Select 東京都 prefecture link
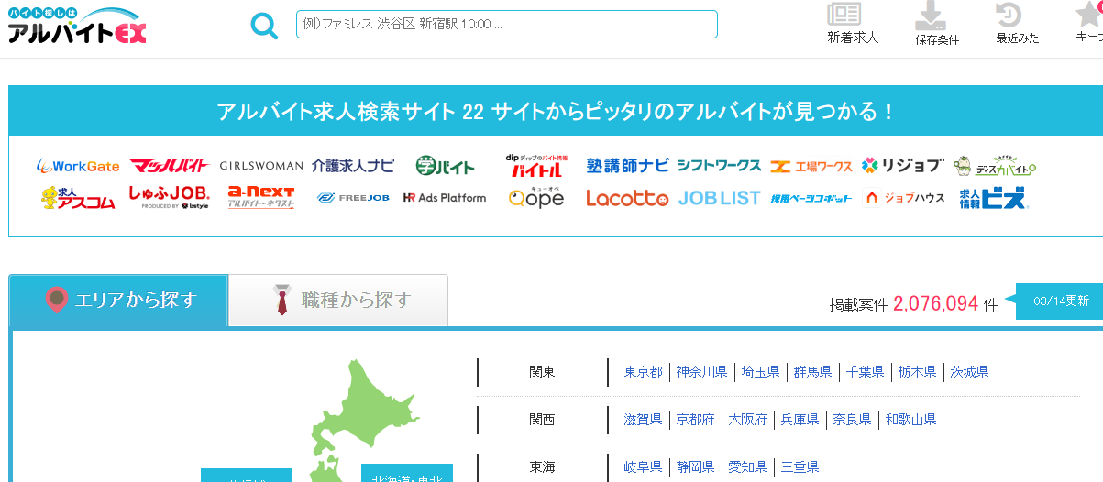1103x482 pixels. click(x=643, y=372)
